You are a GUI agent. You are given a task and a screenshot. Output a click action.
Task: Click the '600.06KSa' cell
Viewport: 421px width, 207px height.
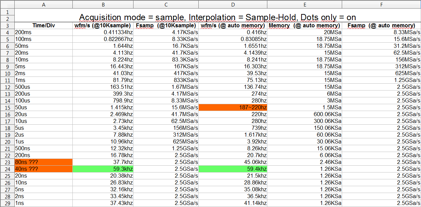tap(305, 114)
